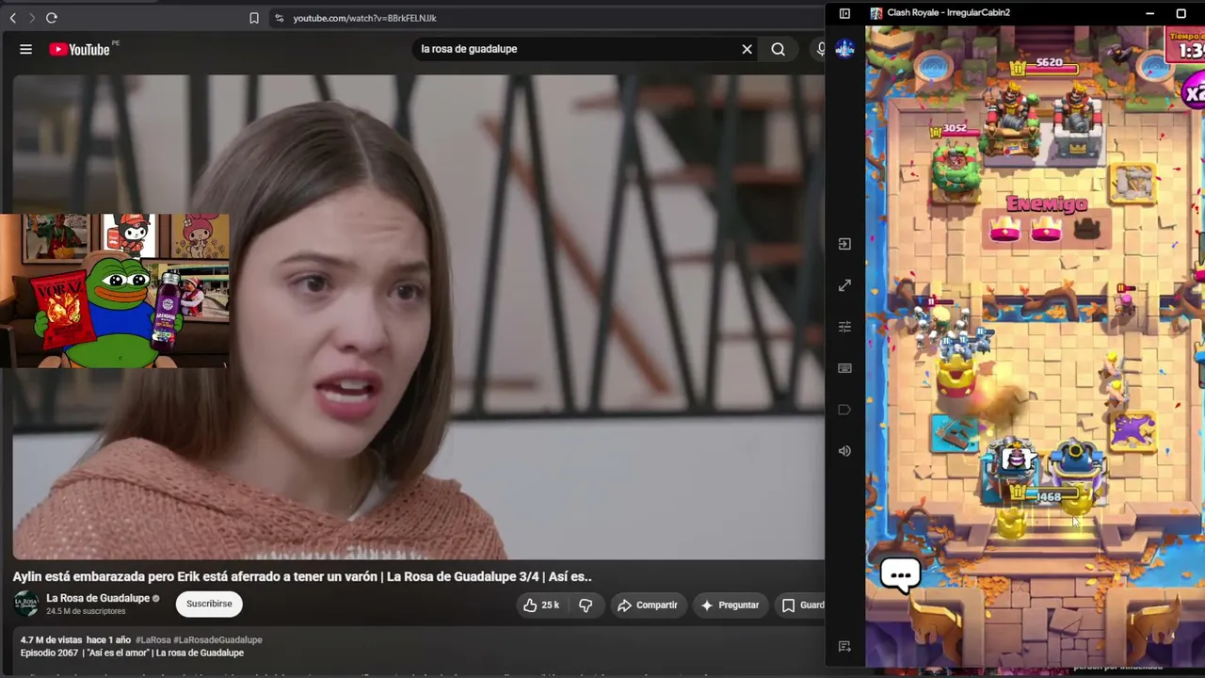Screen dimensions: 1205x678
Task: Toggle the emulator sidebar panel icon
Action: 844,13
